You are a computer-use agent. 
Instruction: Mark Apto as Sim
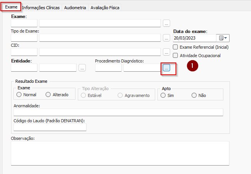pos(163,95)
